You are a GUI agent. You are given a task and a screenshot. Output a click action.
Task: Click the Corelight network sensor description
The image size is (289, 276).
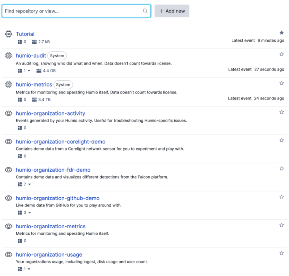pos(100,149)
